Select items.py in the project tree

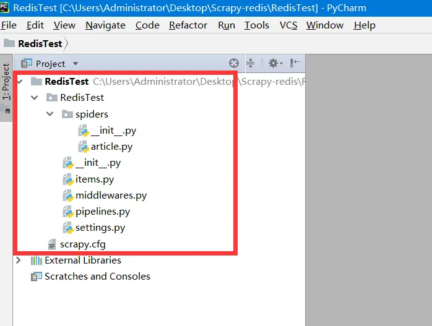(x=95, y=179)
